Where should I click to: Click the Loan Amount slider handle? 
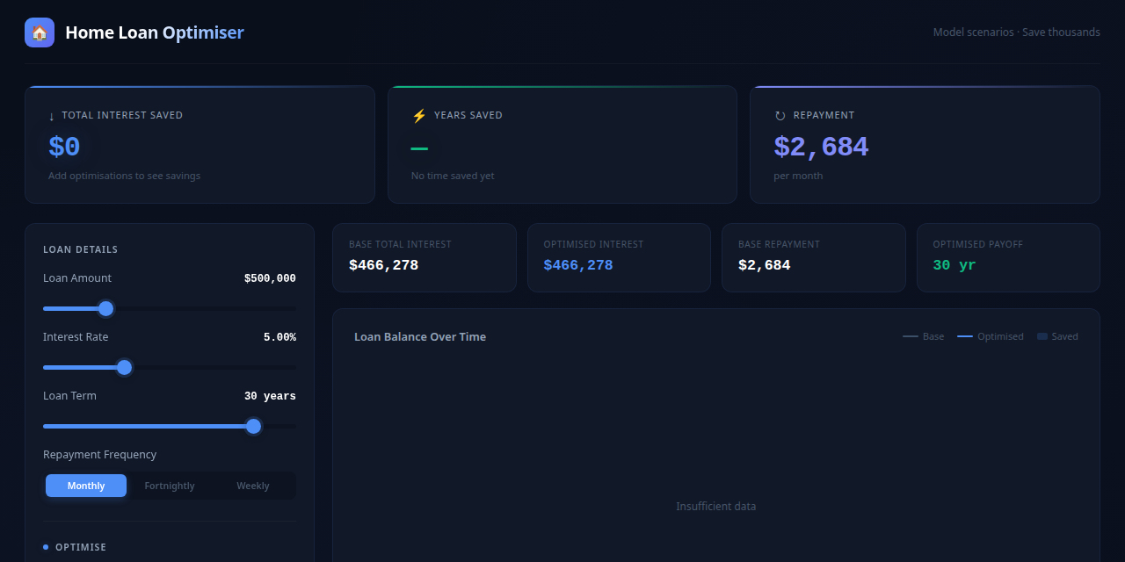[x=106, y=308]
